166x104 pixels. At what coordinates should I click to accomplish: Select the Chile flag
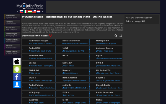tap(34, 11)
